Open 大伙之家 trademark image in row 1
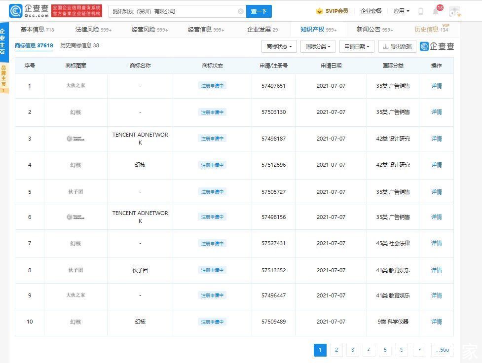The width and height of the screenshot is (482, 363). click(x=75, y=85)
